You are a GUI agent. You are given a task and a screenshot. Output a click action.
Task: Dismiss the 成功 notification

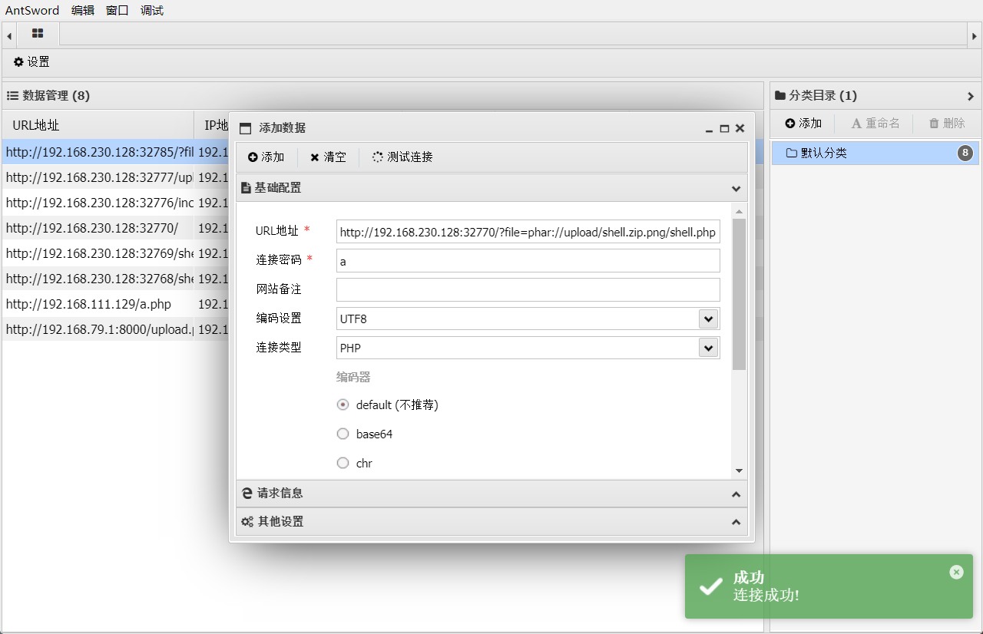956,572
